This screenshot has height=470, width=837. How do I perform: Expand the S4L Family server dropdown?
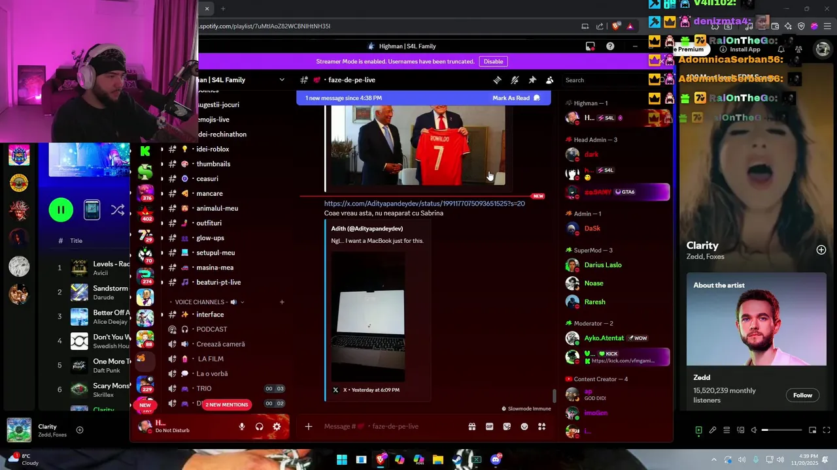click(282, 80)
